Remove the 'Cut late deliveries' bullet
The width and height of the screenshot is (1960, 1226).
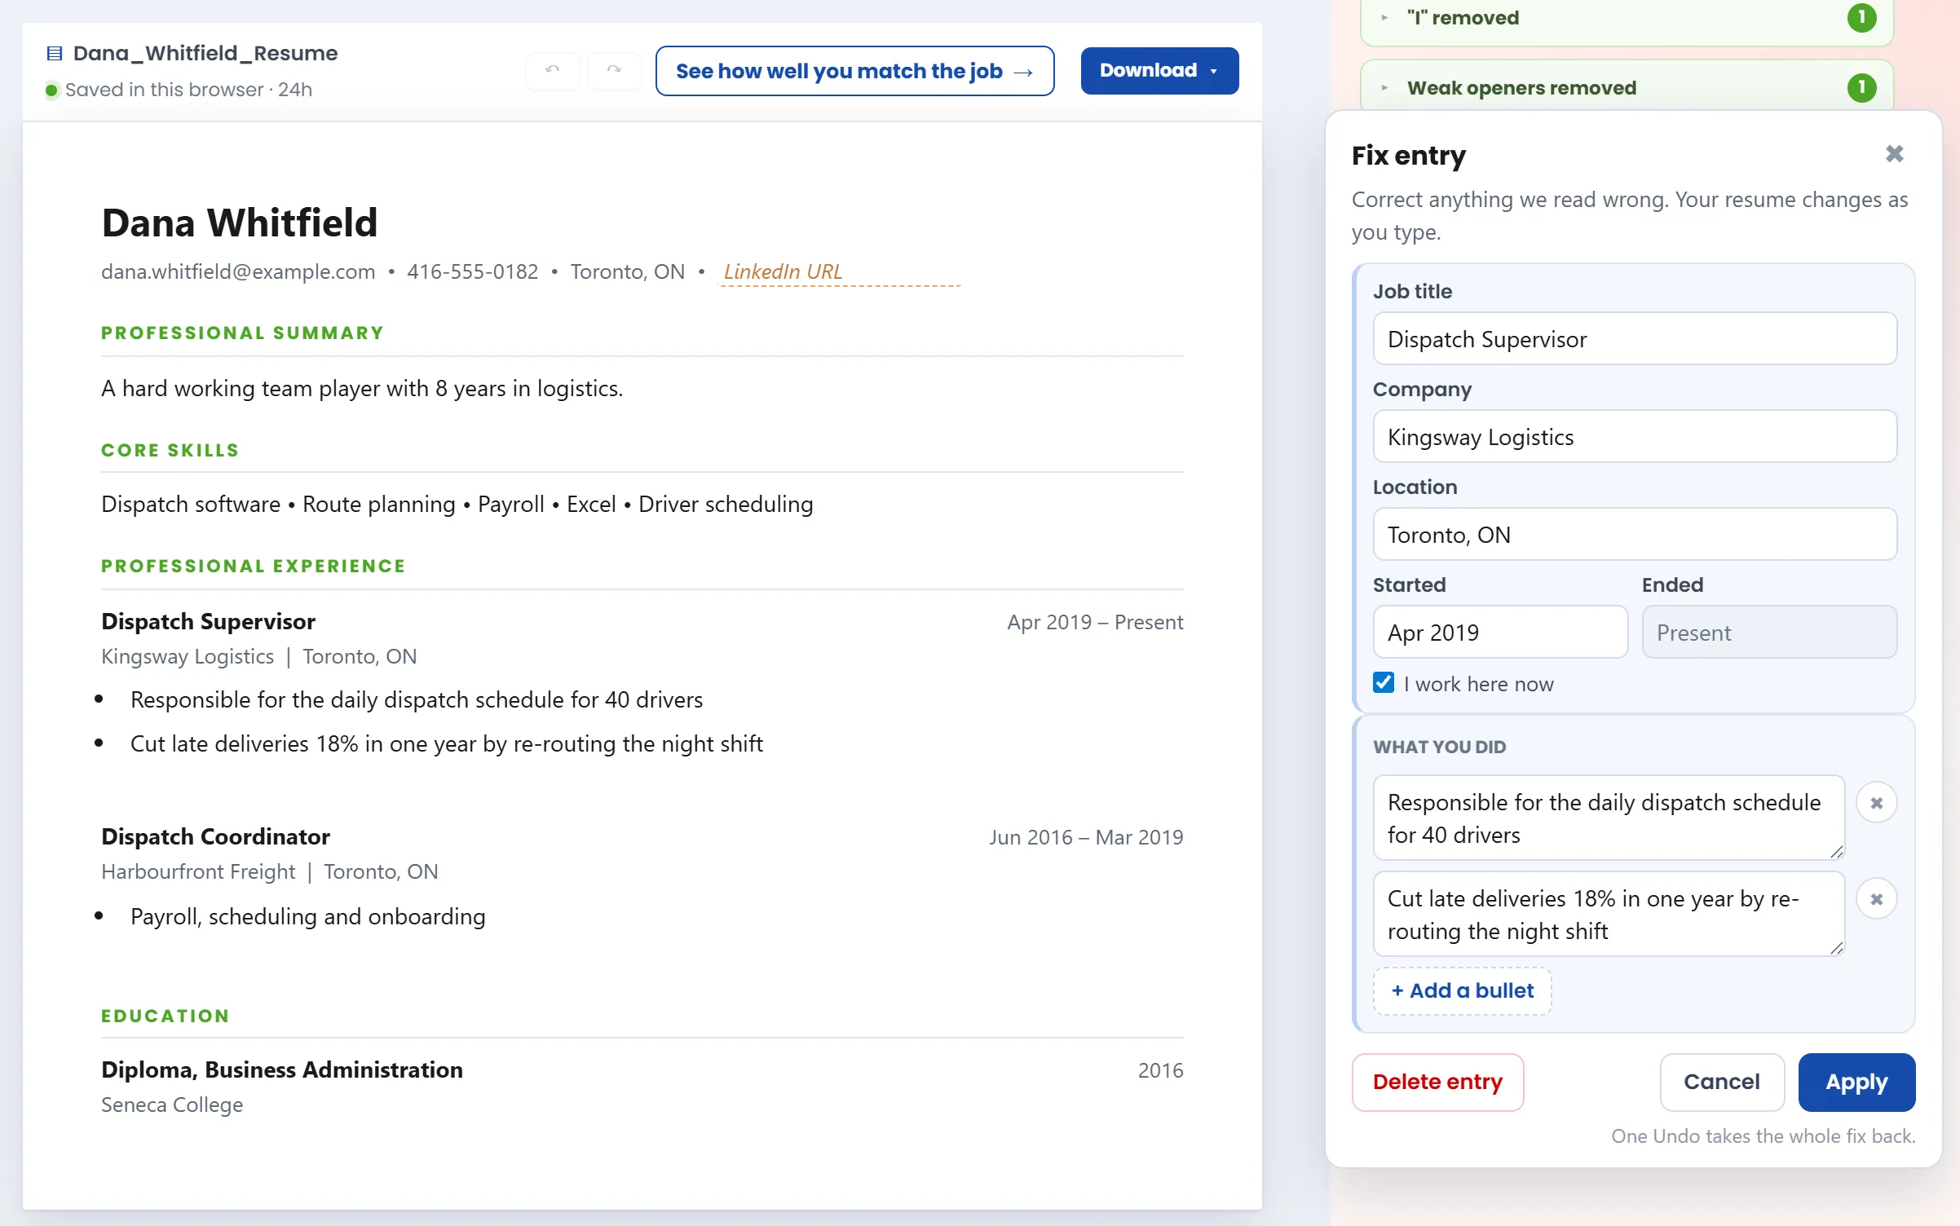click(1876, 899)
